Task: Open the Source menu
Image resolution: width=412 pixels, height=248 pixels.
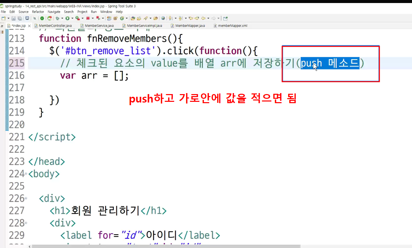Action: (x=24, y=12)
